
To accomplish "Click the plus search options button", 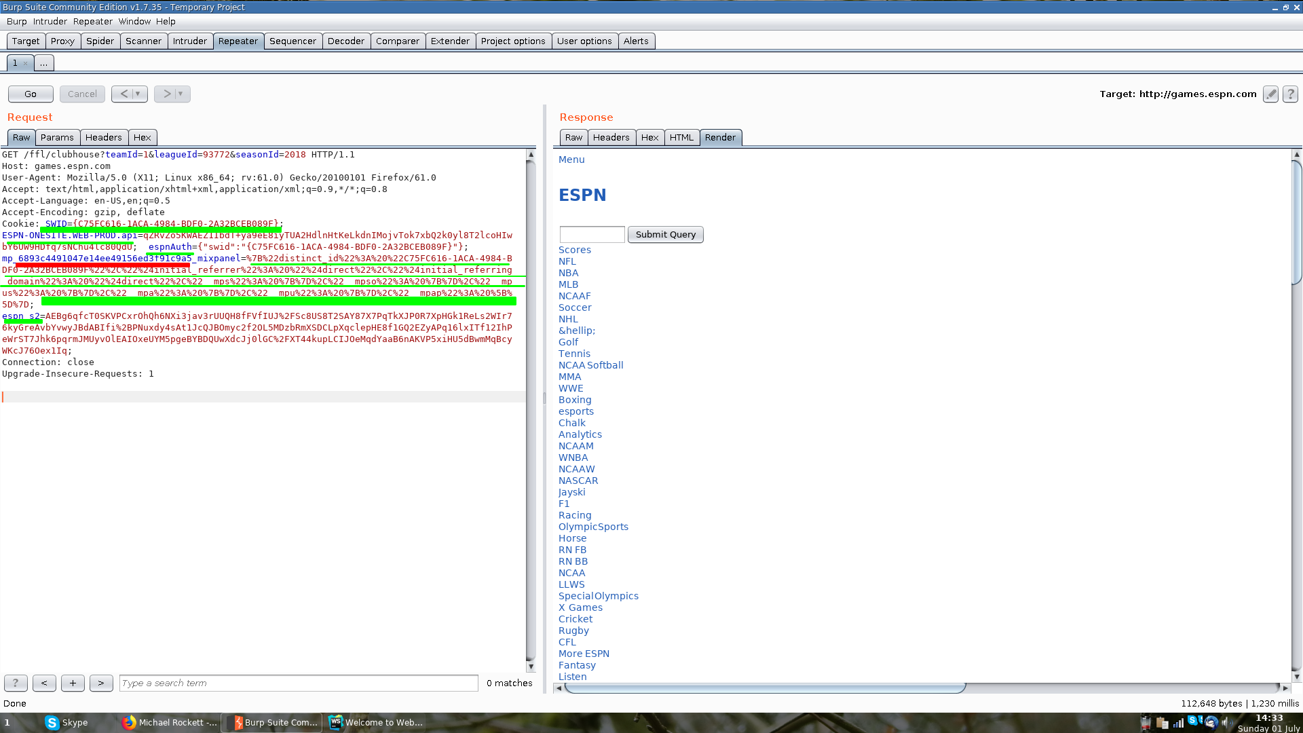I will [73, 683].
